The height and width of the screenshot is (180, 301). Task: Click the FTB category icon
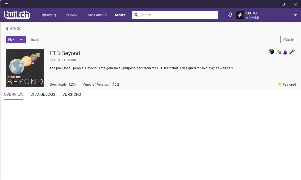[278, 52]
